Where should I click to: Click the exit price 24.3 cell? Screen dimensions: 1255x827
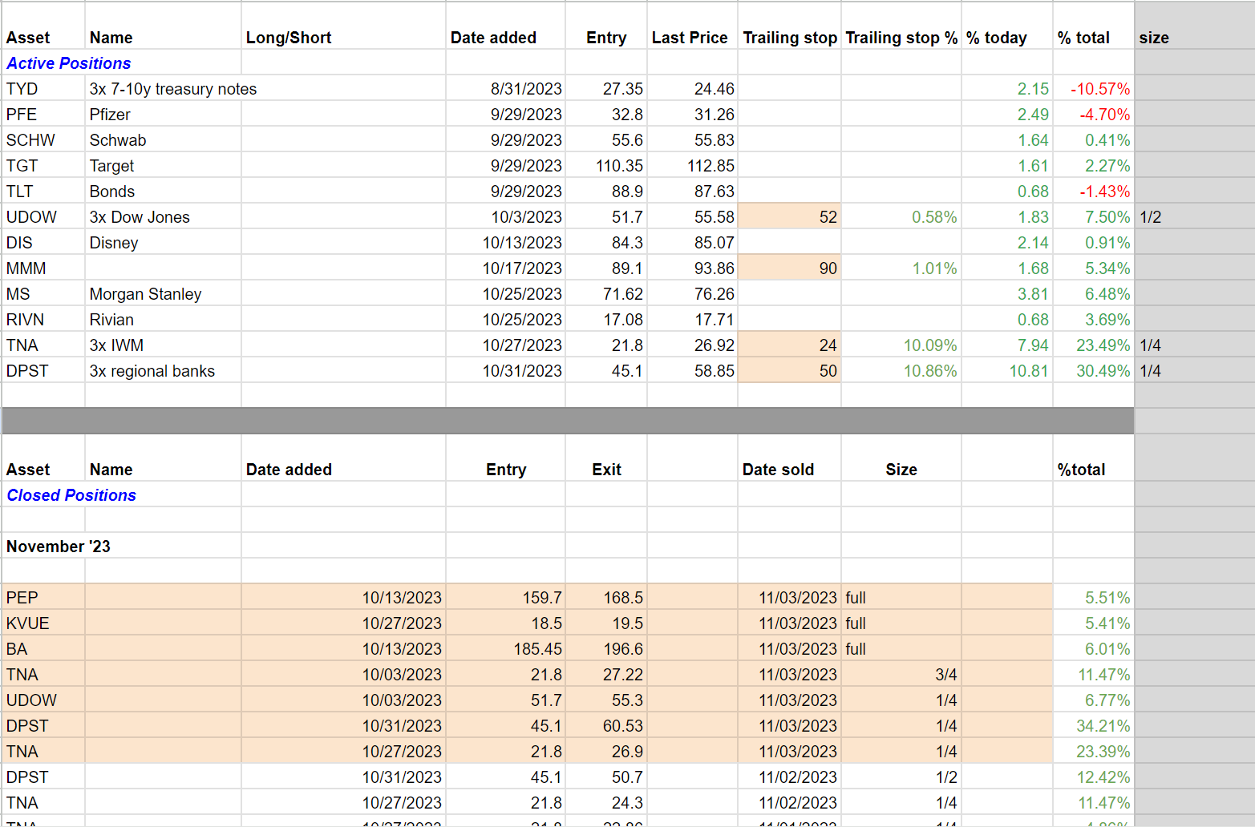[x=606, y=803]
